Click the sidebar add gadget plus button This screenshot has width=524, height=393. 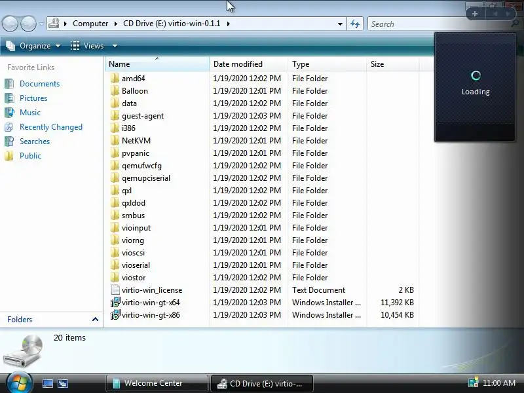pyautogui.click(x=475, y=14)
